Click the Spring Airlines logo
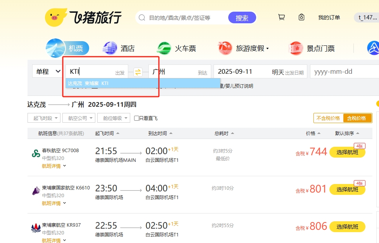 pos(36,153)
